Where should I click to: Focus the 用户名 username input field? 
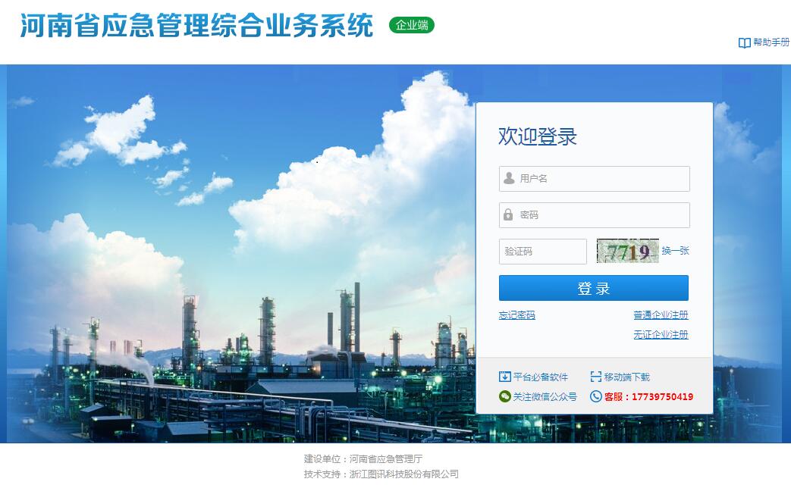click(x=595, y=179)
